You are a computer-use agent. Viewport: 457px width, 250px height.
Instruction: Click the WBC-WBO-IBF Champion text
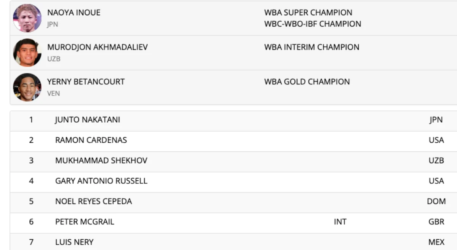pyautogui.click(x=312, y=24)
